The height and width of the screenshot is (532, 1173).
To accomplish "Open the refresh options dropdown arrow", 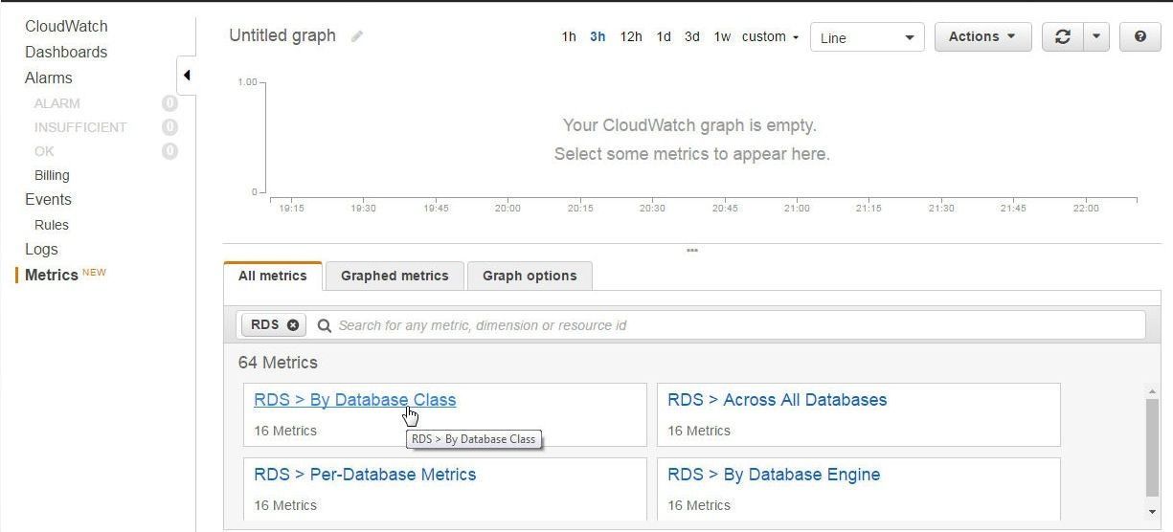I will point(1095,36).
